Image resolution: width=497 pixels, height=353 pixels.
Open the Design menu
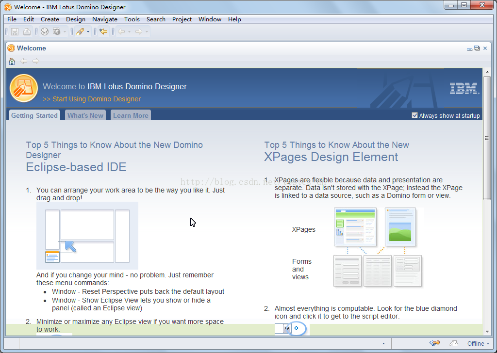click(x=75, y=19)
